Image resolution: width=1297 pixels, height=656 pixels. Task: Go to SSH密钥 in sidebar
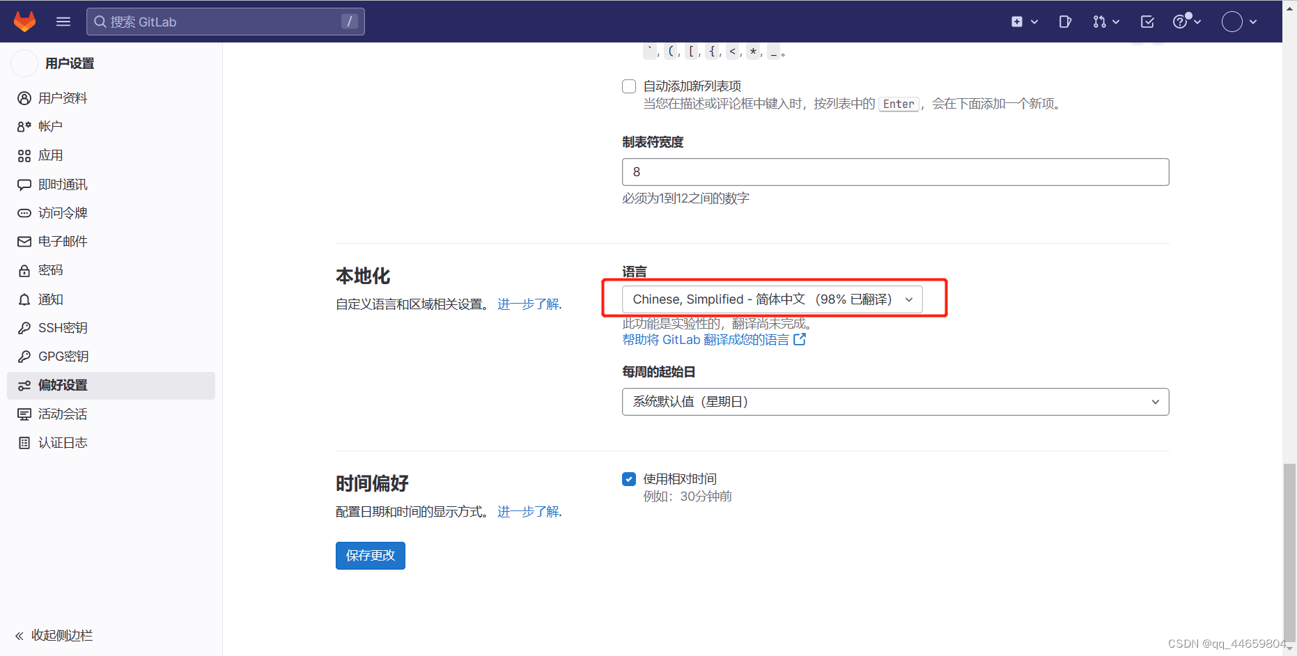tap(111, 328)
